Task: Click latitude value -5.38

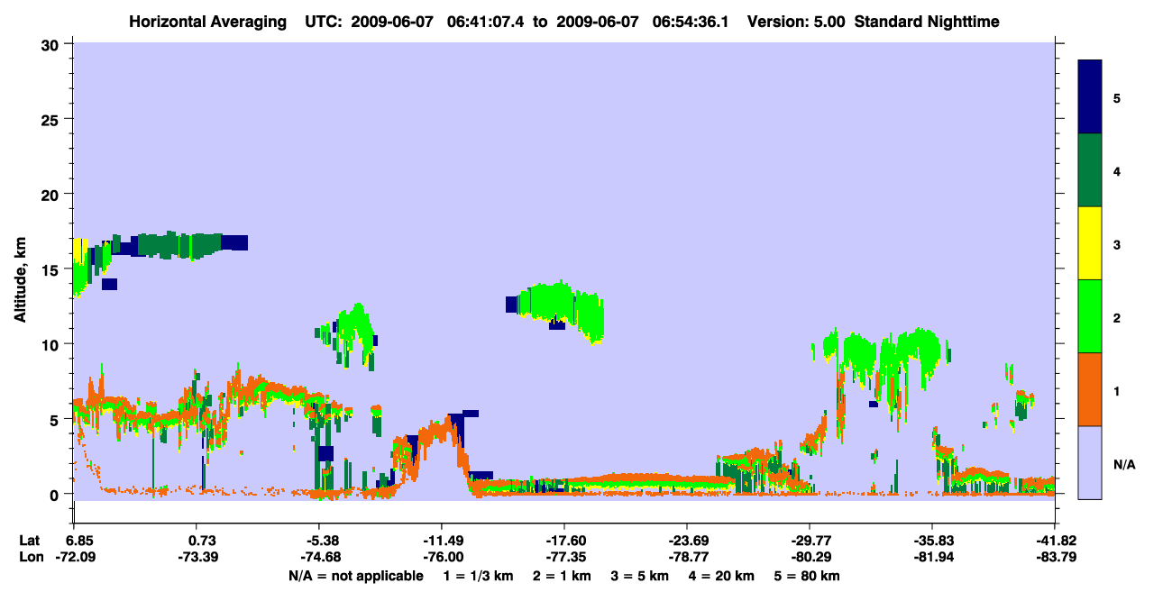Action: coord(324,541)
